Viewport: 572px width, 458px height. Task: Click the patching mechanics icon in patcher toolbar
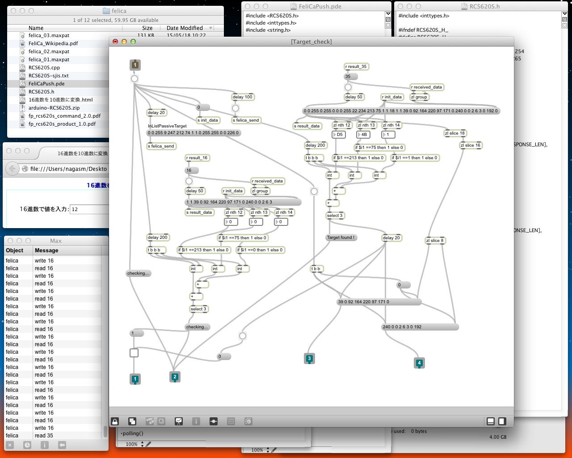pyautogui.click(x=213, y=421)
